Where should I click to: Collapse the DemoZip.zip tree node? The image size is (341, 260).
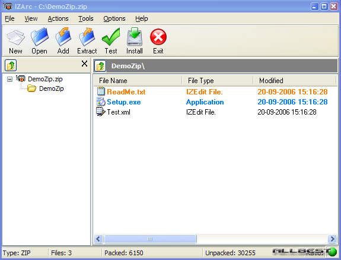tap(9, 79)
